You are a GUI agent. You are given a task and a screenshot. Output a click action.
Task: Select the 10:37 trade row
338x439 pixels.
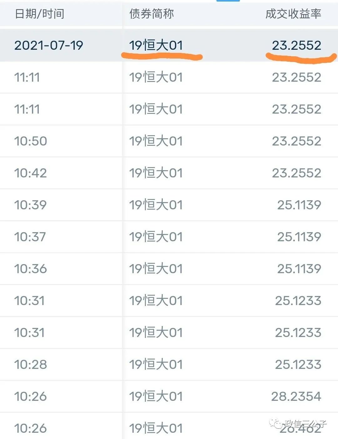pyautogui.click(x=169, y=237)
